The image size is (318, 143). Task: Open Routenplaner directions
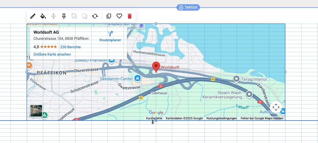click(110, 36)
